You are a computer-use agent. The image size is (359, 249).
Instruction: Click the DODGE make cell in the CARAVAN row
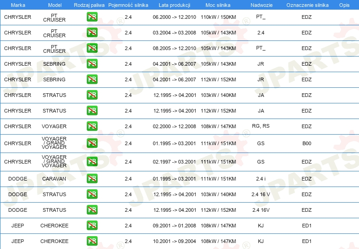coord(17,179)
